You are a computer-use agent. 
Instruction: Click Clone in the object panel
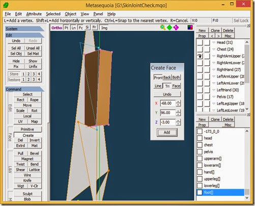point(215,31)
